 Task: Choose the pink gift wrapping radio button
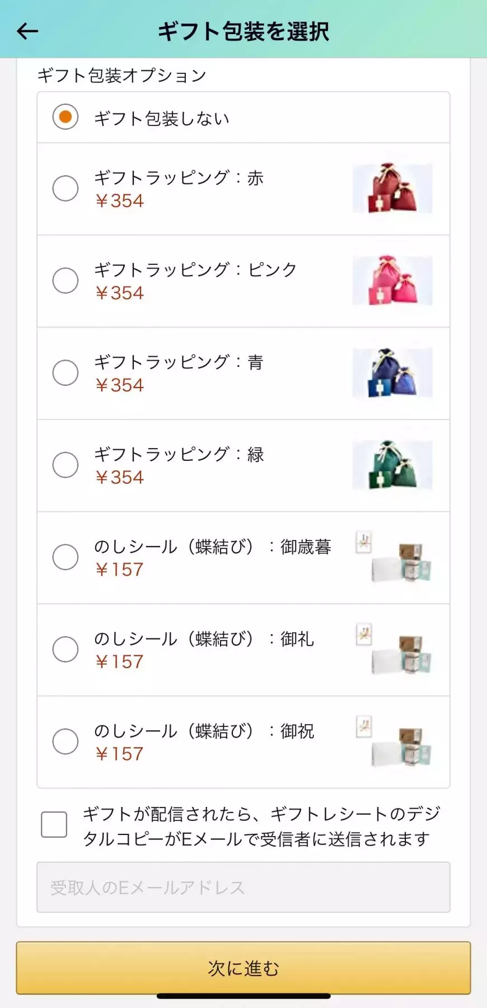point(65,281)
